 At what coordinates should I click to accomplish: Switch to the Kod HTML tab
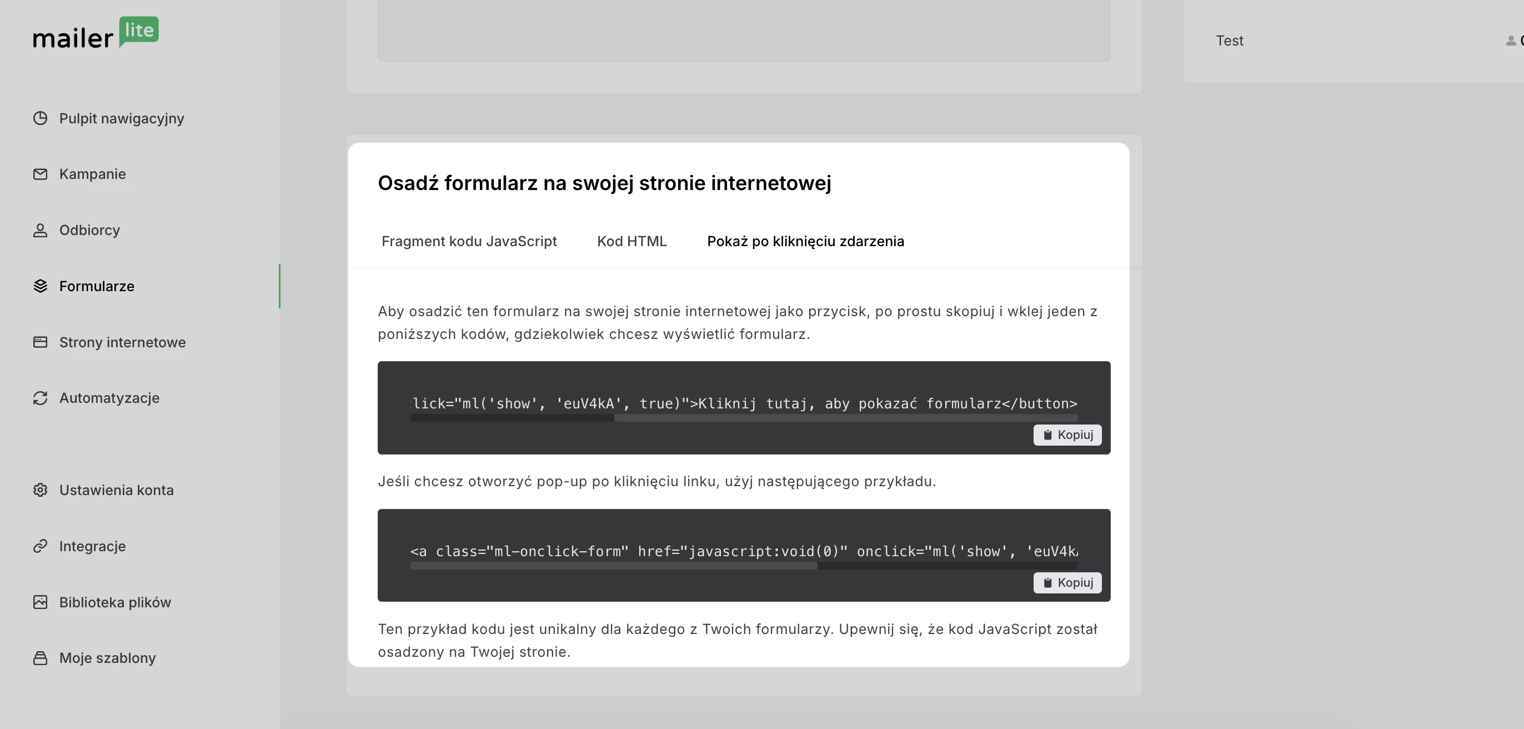pyautogui.click(x=631, y=241)
